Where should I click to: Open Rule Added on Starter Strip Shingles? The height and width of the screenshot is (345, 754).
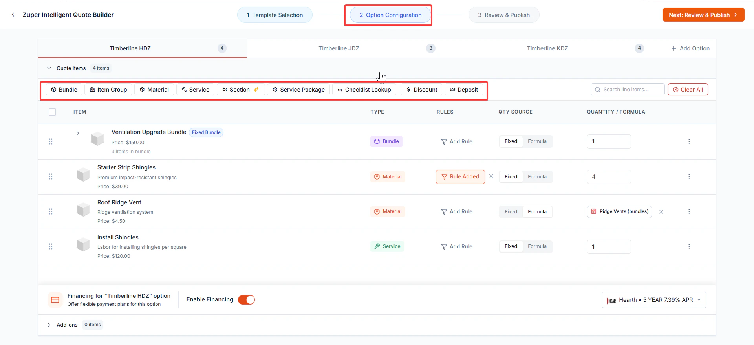coord(460,177)
